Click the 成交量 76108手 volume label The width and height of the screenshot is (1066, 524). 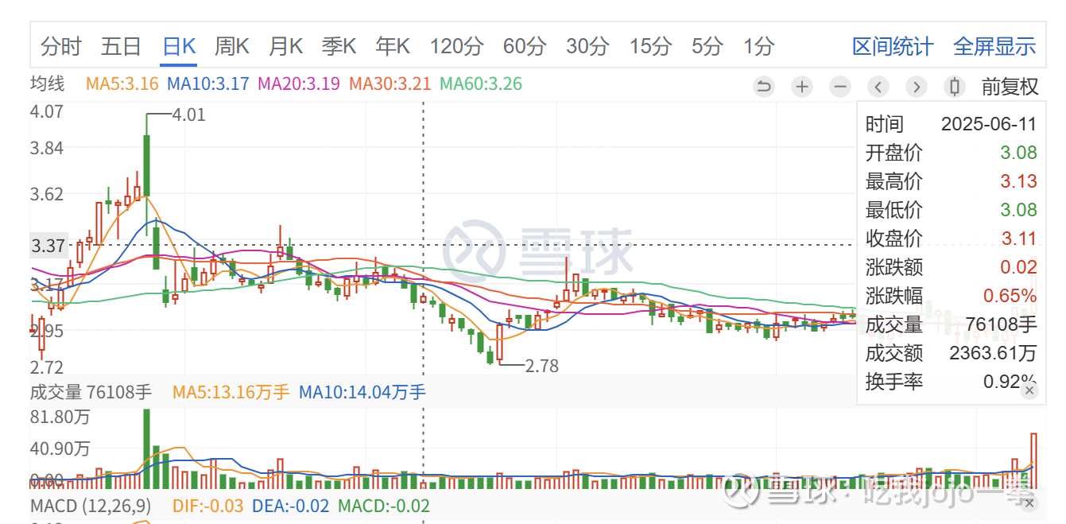click(x=91, y=391)
